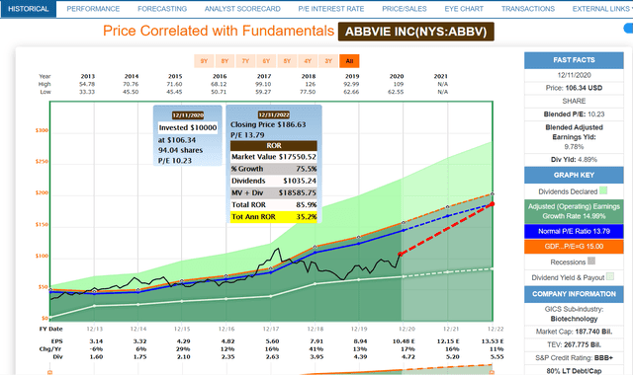Click the Market Cap: 187.740 Bil. value
Screen dimensions: 633x375
coord(574,332)
